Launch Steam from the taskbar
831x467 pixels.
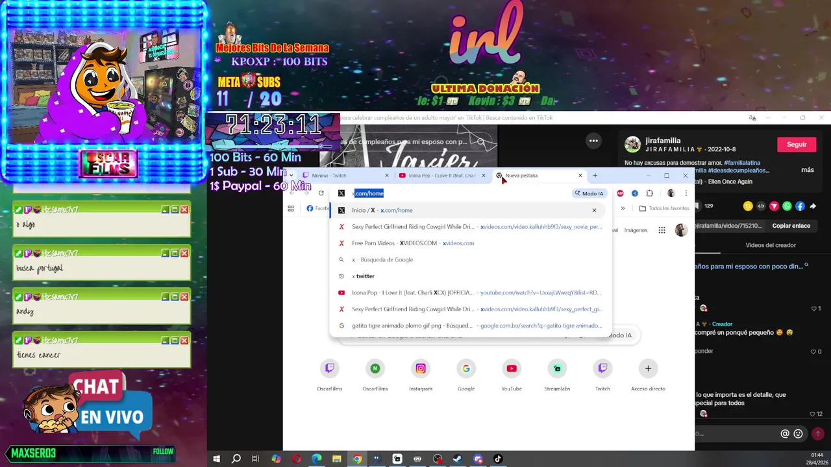coord(458,459)
